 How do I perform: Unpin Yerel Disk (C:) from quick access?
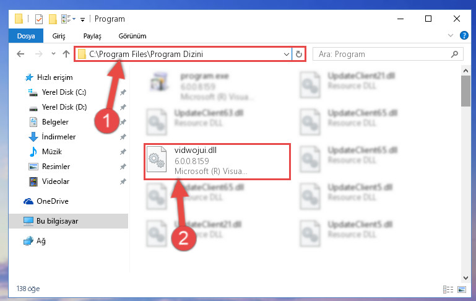coord(123,92)
